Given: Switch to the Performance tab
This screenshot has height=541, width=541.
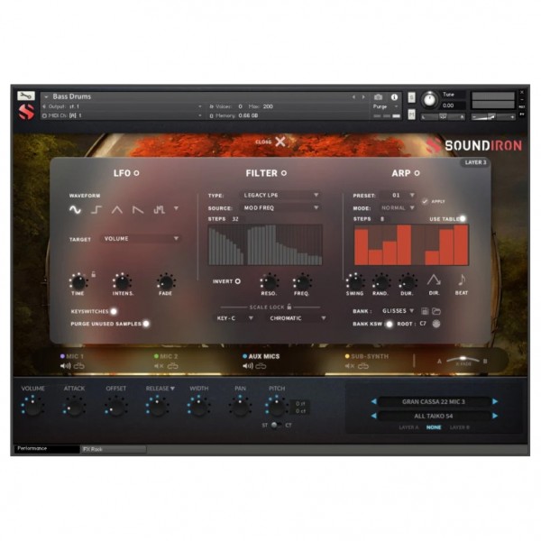Looking at the screenshot, I should tap(47, 448).
